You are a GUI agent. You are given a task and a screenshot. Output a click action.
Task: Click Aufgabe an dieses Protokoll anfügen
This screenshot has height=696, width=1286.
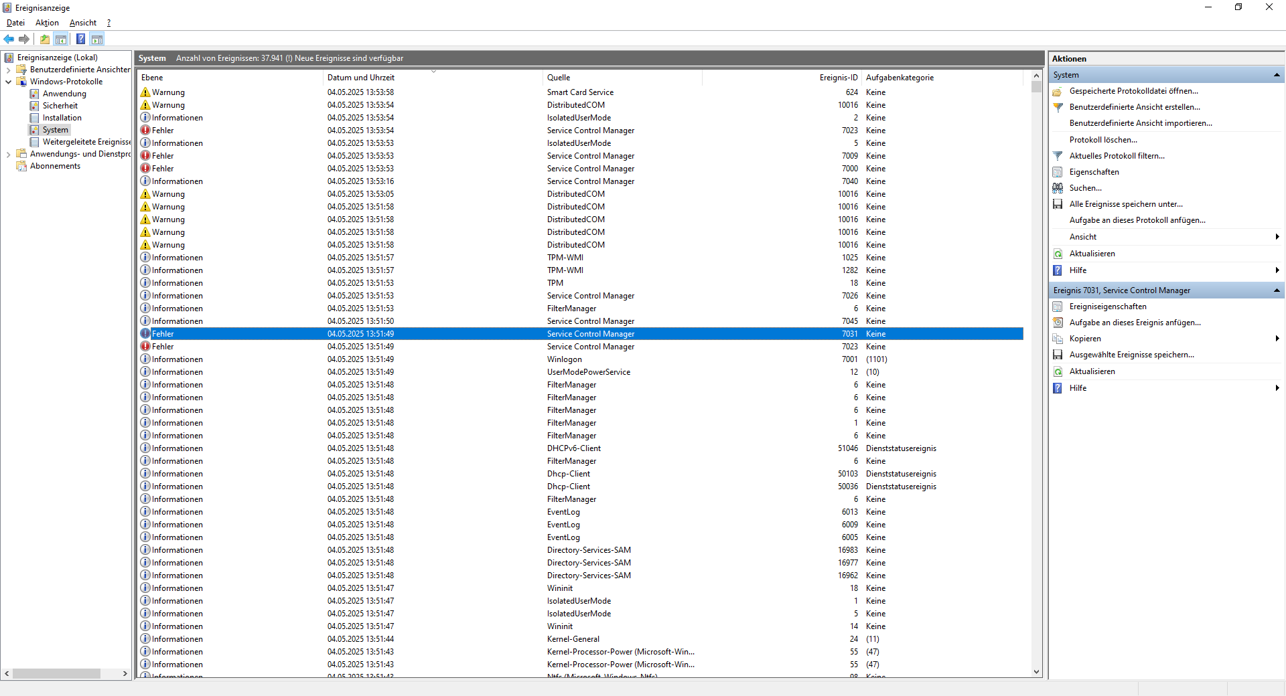click(x=1137, y=220)
